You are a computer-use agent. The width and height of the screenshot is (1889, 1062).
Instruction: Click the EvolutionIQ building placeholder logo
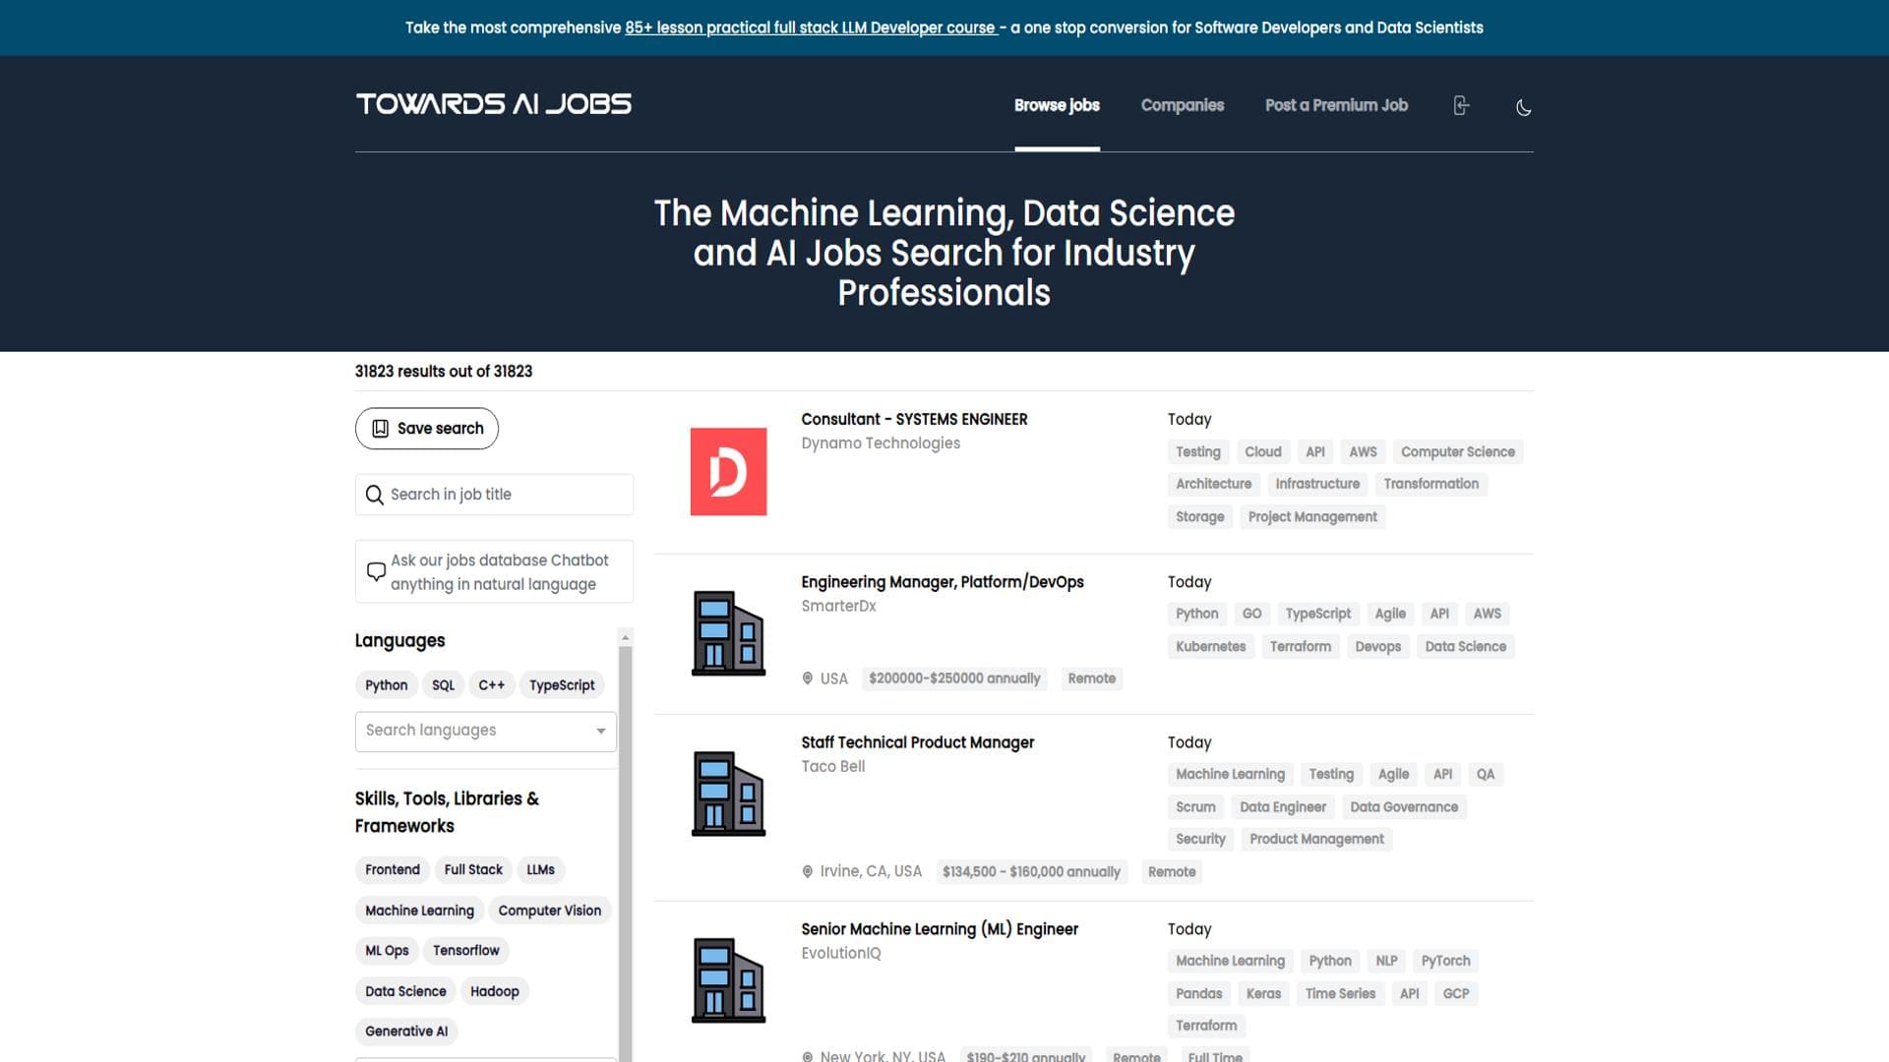point(728,980)
